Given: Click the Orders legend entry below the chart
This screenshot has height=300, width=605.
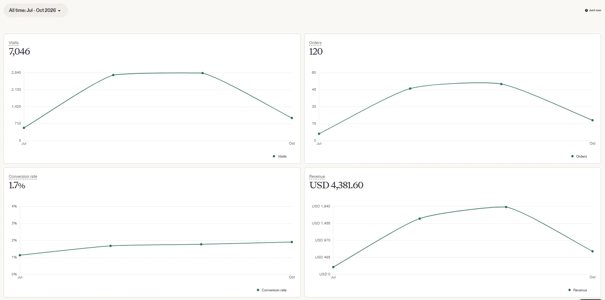Looking at the screenshot, I should [579, 157].
